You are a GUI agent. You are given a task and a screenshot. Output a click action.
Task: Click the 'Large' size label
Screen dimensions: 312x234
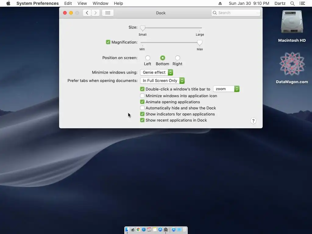pyautogui.click(x=200, y=35)
